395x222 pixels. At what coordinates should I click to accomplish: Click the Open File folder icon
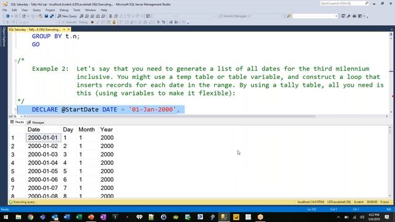(x=40, y=16)
